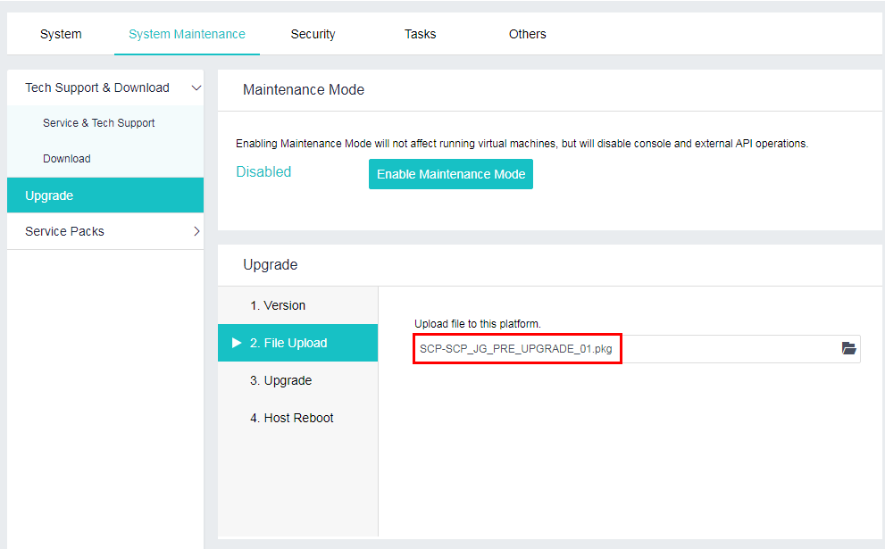Jump to step 3. Upgrade

coord(280,380)
